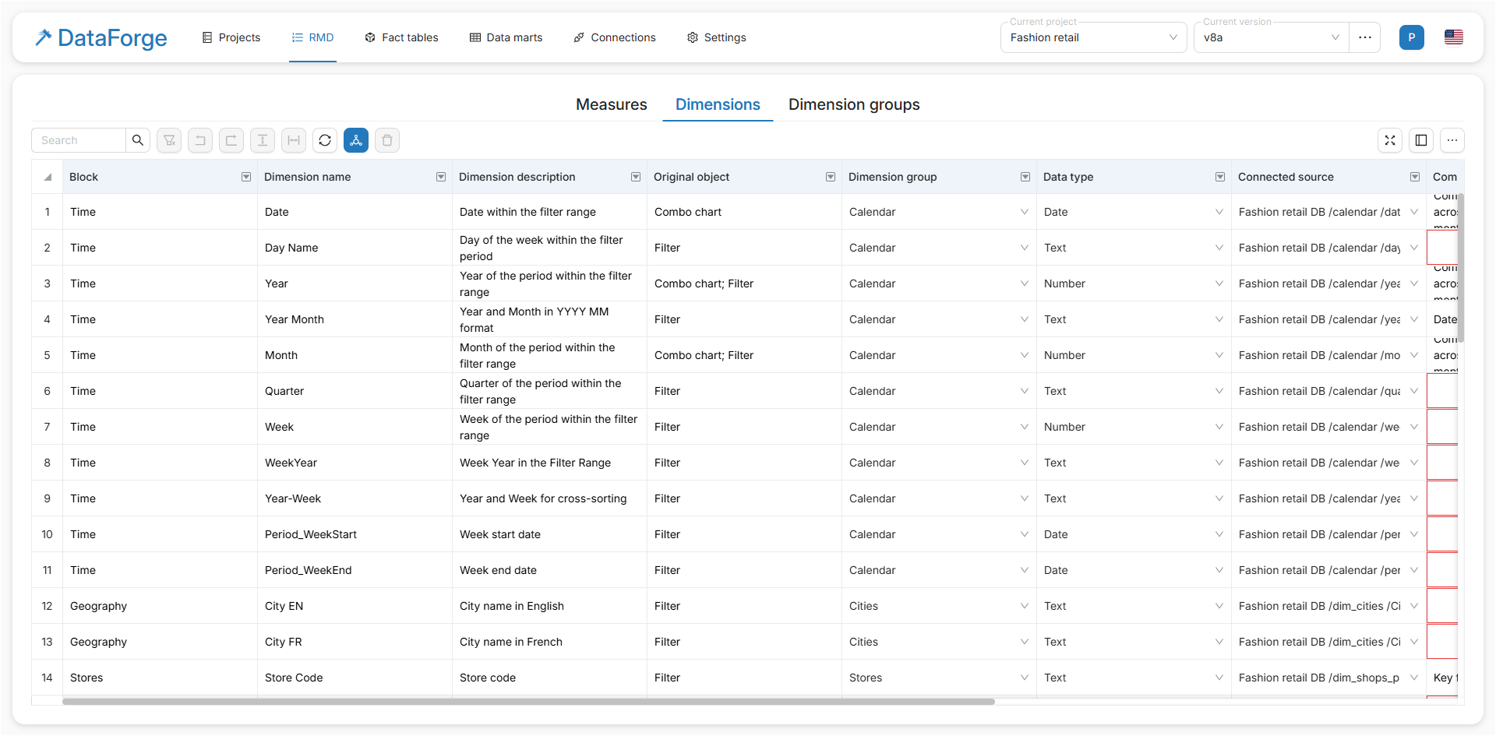The image size is (1496, 736).
Task: Click the horizontal table scrollbar
Action: (528, 702)
